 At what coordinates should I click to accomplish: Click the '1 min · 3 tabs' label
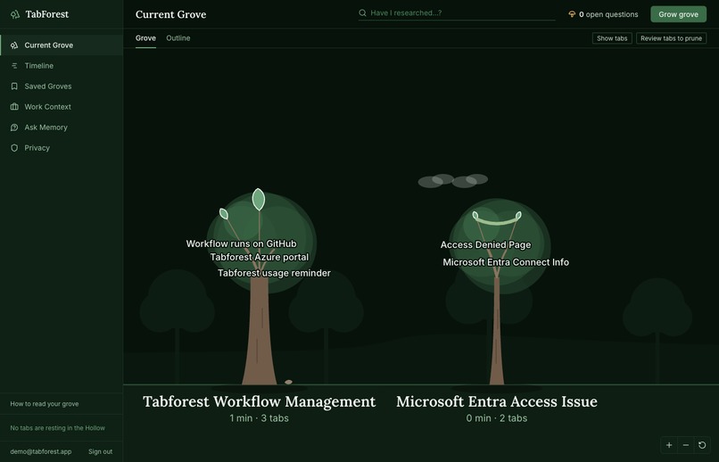pyautogui.click(x=259, y=418)
